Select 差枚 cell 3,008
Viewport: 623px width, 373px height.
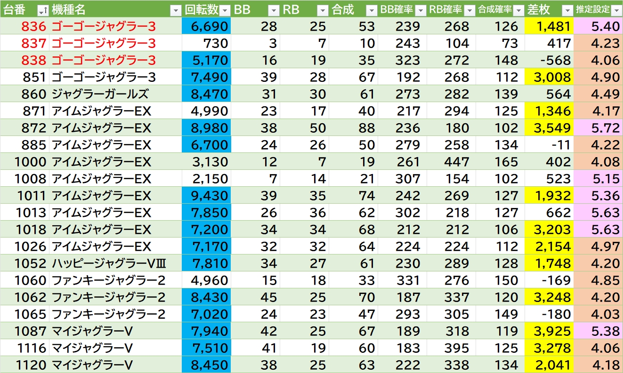pos(549,77)
